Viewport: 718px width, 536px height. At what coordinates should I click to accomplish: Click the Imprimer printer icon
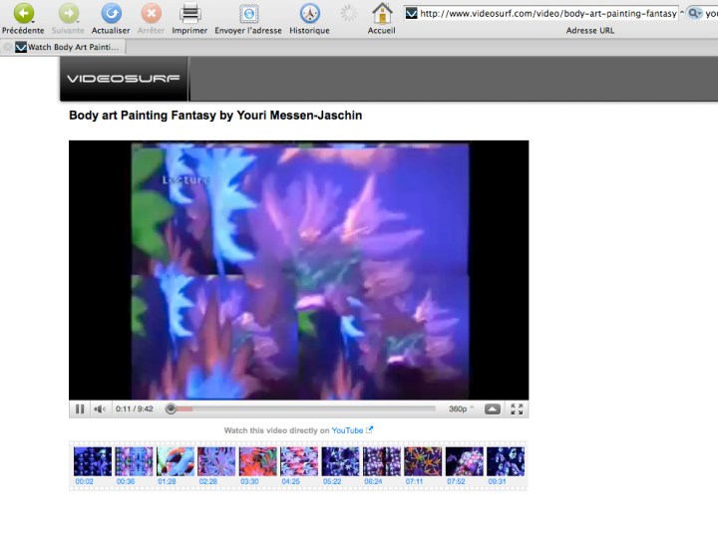[189, 14]
